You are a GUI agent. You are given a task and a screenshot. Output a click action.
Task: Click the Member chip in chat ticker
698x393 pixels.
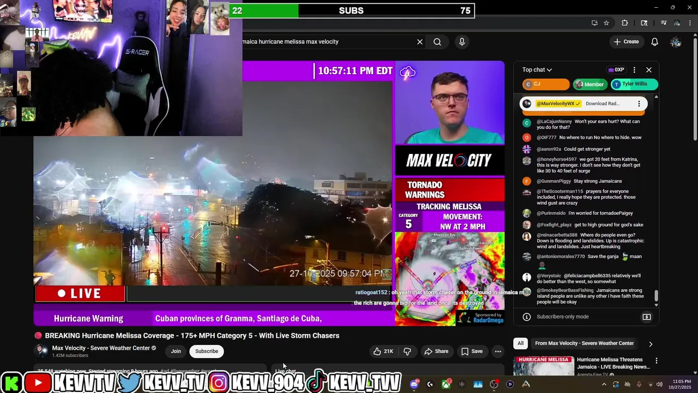[590, 84]
